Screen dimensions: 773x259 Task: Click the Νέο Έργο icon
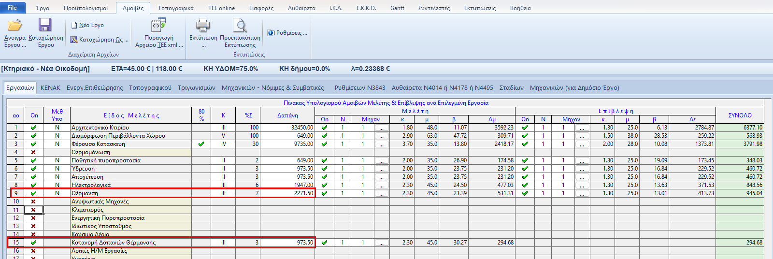74,25
